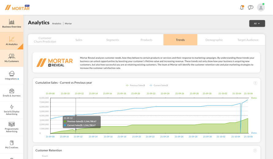The image size is (273, 159).
Task: Open the chat help bubble icon
Action: 251,7
